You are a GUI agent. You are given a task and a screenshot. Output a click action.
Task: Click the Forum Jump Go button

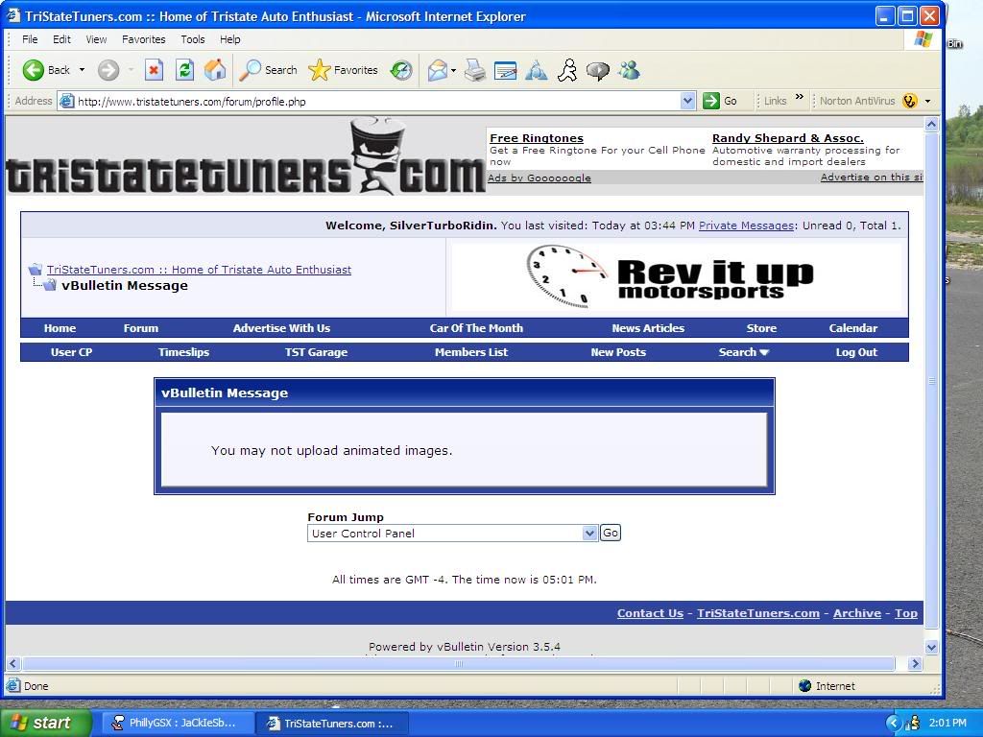(x=610, y=533)
